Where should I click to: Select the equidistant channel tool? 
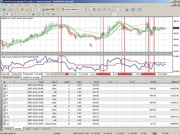[x=33, y=14]
